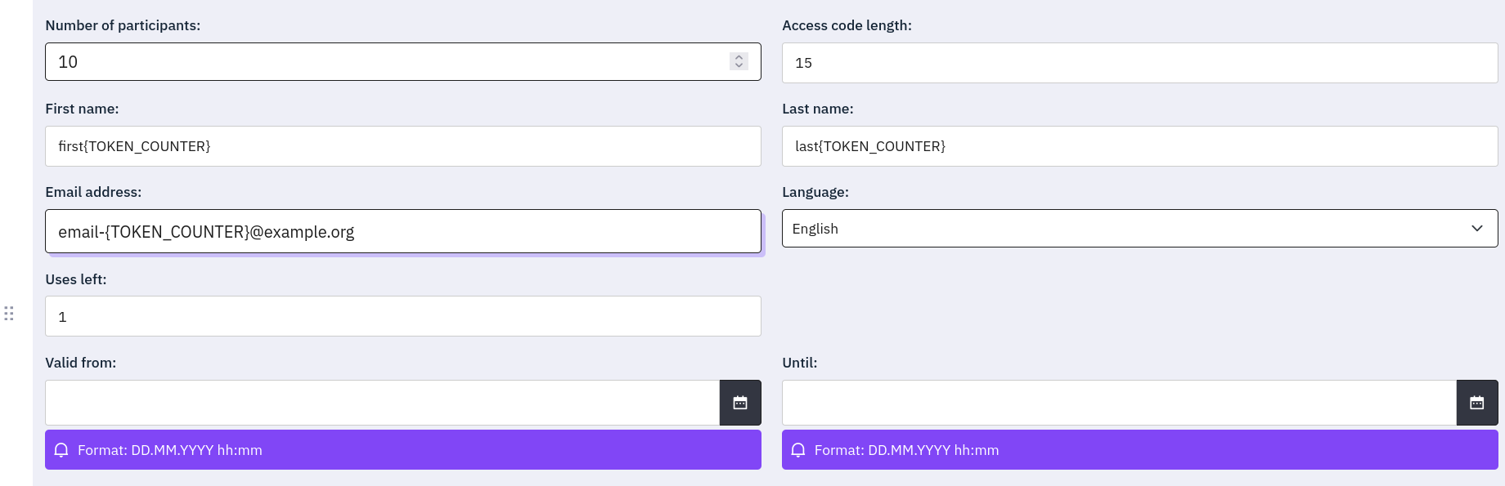Image resolution: width=1505 pixels, height=486 pixels.
Task: Select the First name input field
Action: coord(403,146)
